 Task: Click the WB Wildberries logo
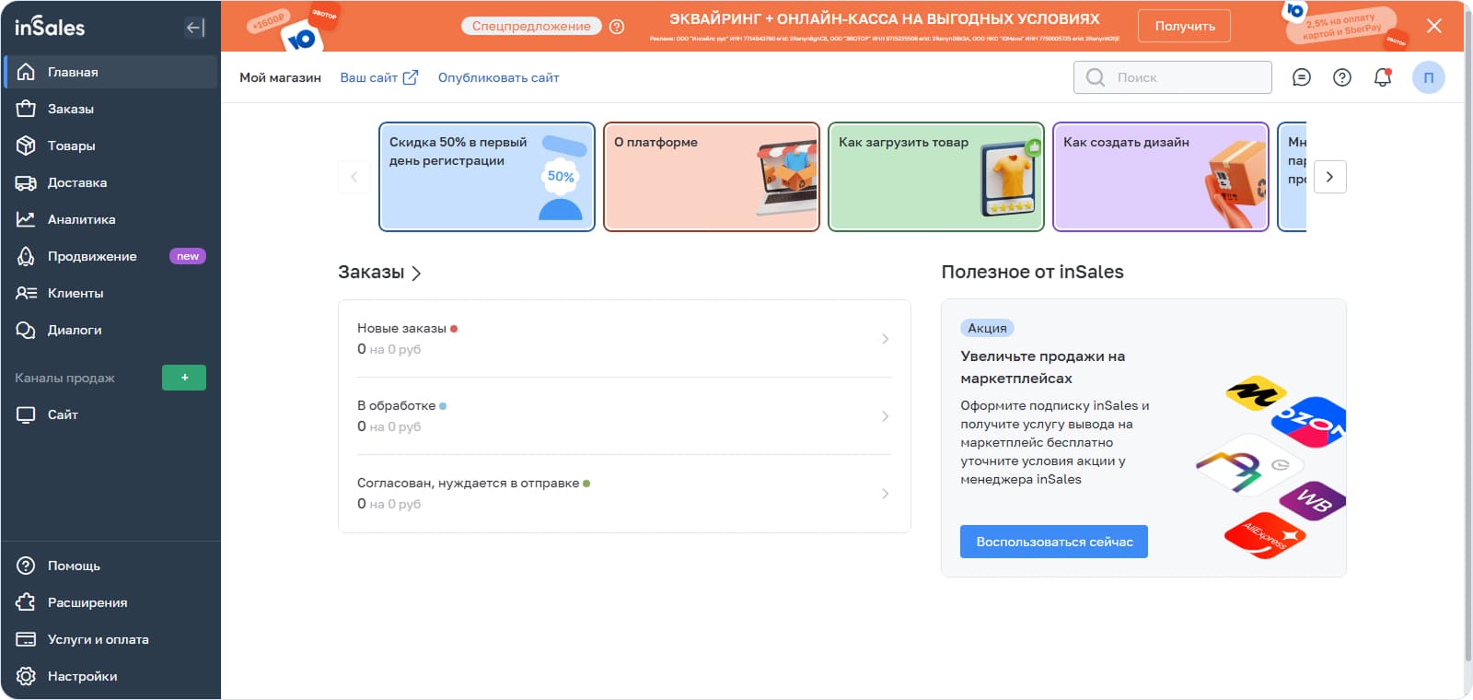[x=1313, y=500]
